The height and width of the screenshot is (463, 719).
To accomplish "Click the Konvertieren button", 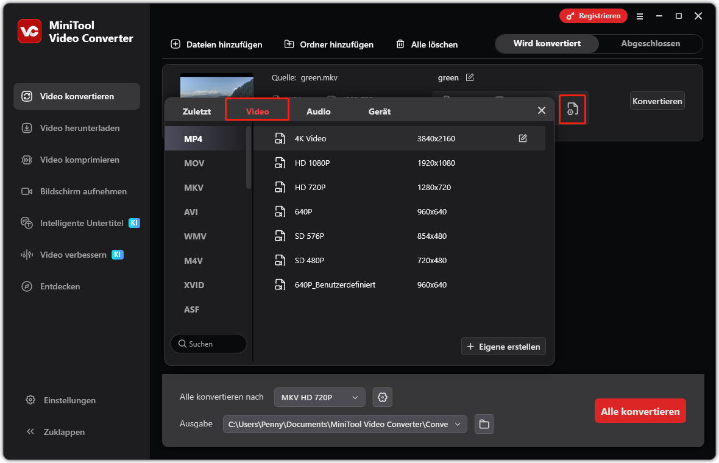I will point(657,101).
